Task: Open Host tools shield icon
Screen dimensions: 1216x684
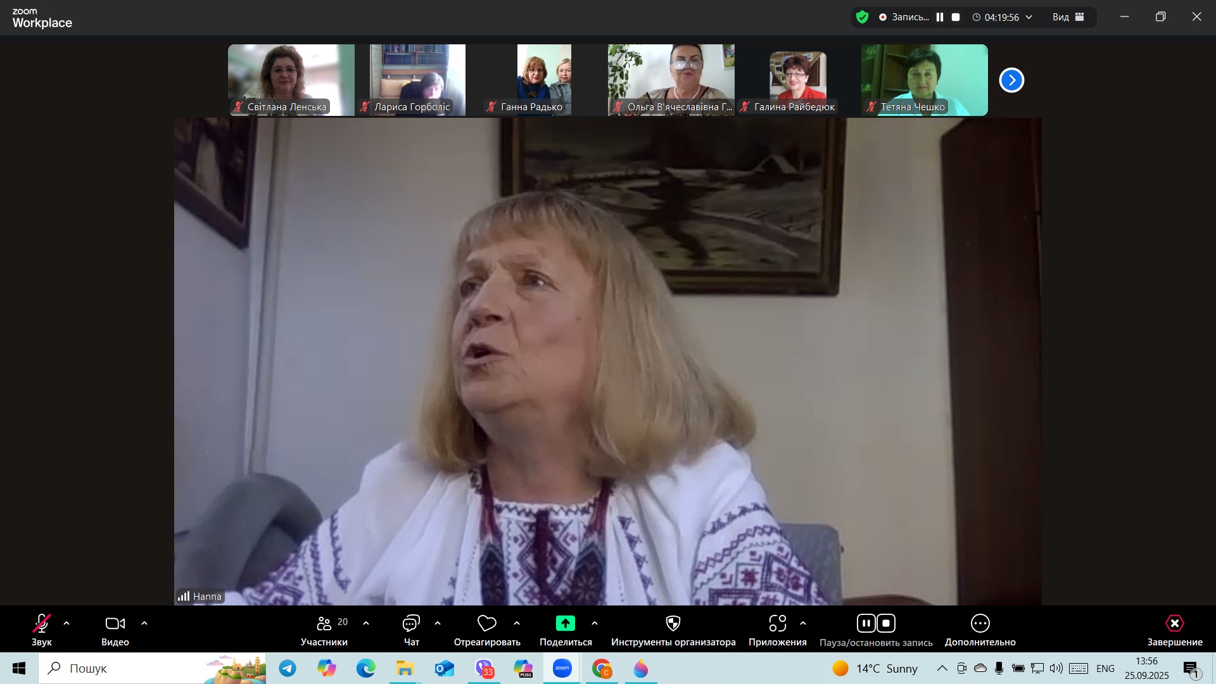Action: pos(673,624)
